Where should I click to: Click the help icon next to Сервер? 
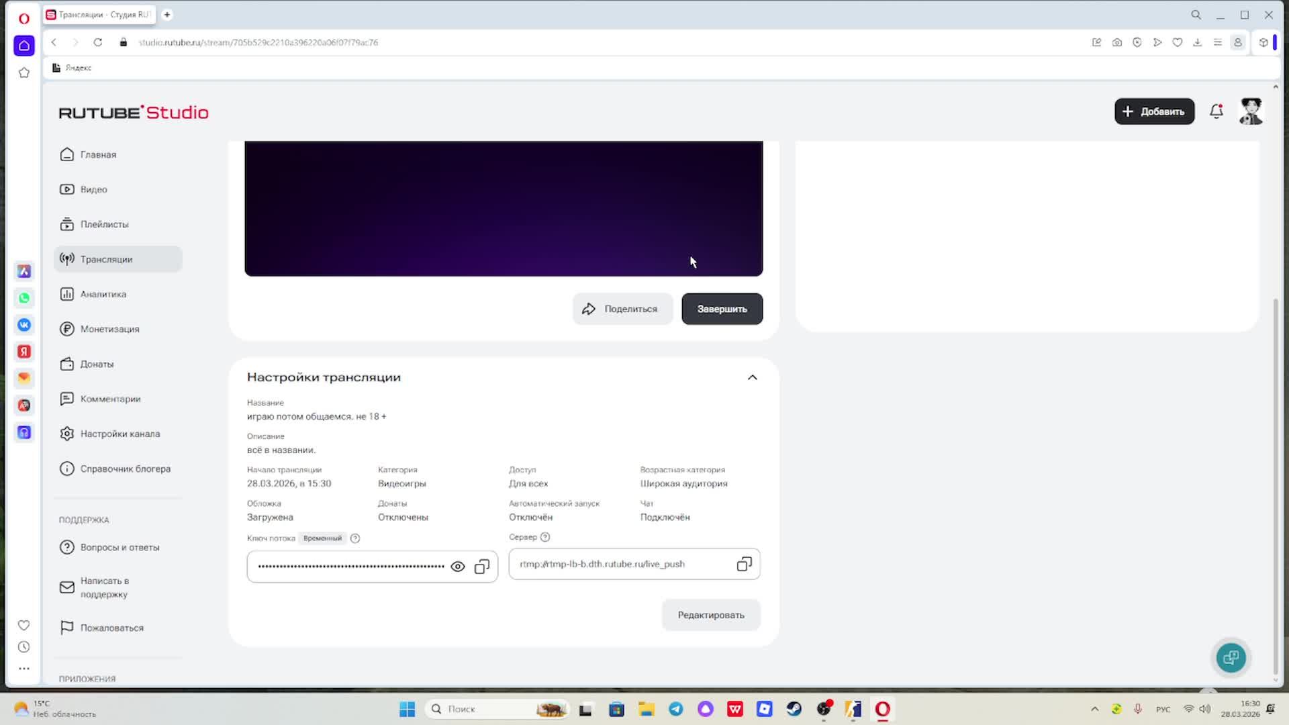point(545,537)
